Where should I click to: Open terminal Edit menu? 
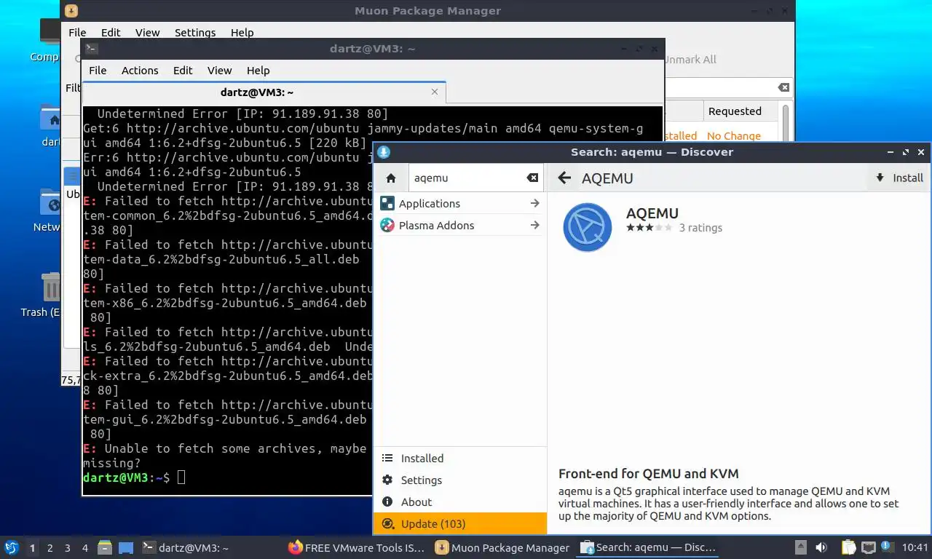pos(183,71)
